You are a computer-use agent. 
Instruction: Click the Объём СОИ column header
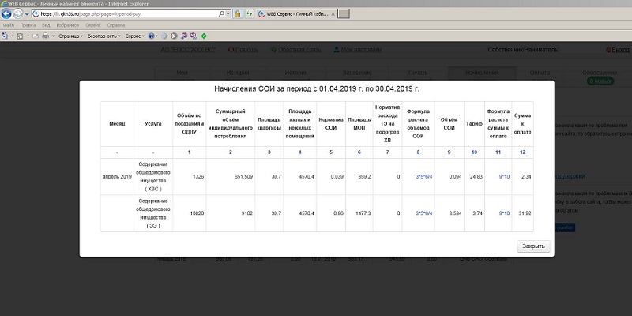click(449, 124)
